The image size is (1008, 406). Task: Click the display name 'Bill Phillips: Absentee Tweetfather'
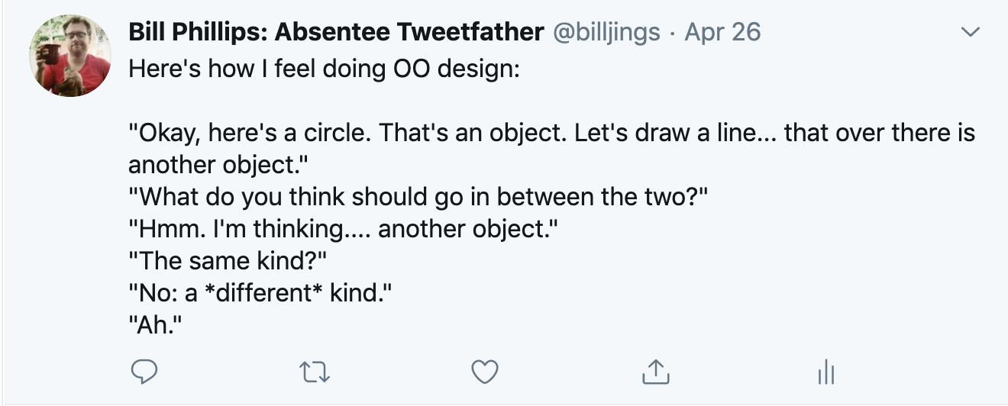(x=336, y=32)
